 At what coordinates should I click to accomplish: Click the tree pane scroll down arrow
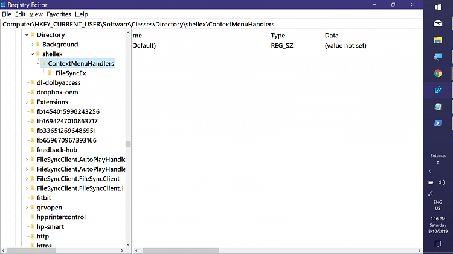128,244
